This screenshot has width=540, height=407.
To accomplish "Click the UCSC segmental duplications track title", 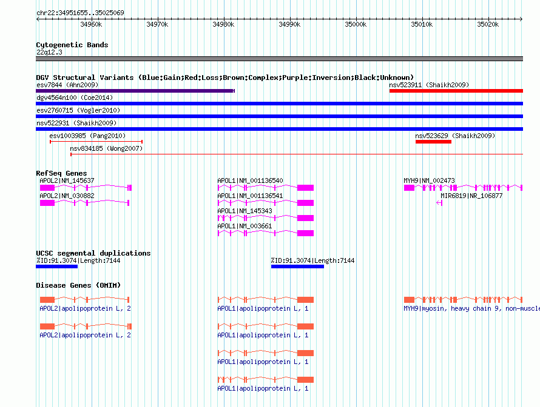I will click(93, 253).
